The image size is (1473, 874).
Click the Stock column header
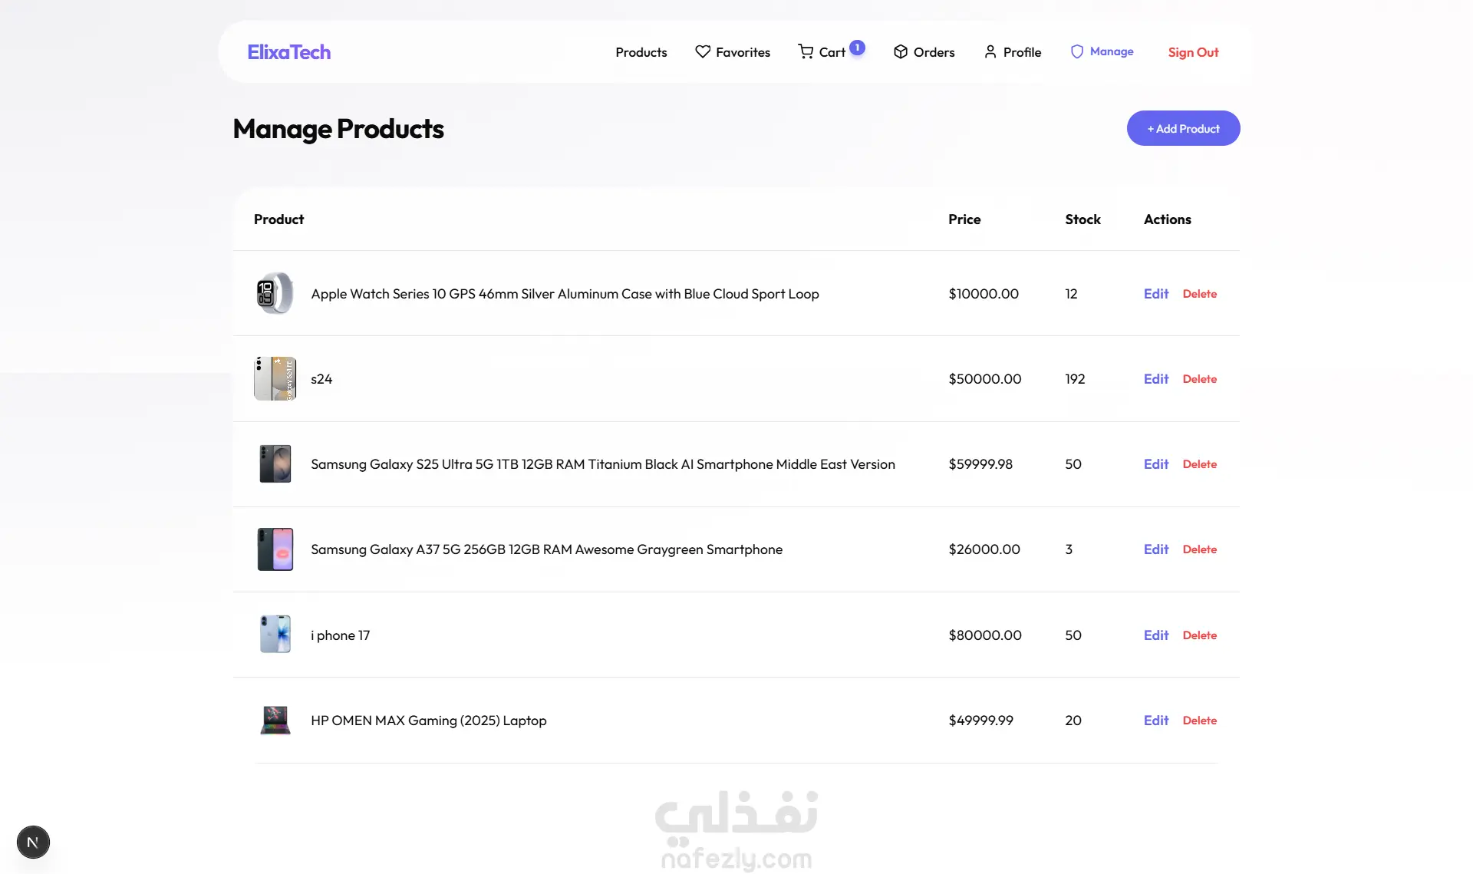(1083, 219)
